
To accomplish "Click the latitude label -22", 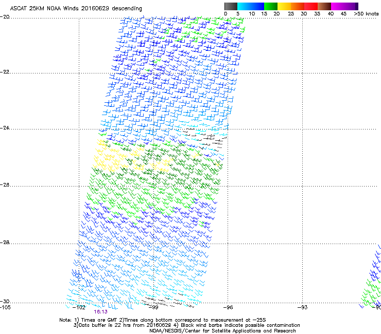I will [5, 72].
